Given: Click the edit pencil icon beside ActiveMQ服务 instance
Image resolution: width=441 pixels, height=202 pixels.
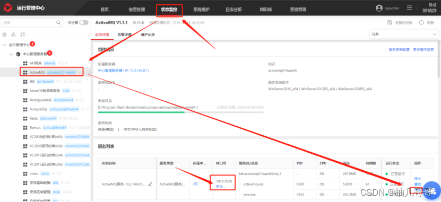Looking at the screenshot, I should [150, 185].
